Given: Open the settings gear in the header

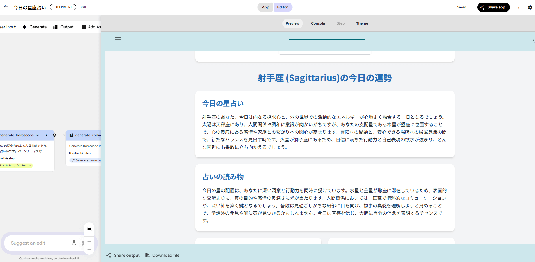Looking at the screenshot, I should [x=530, y=7].
